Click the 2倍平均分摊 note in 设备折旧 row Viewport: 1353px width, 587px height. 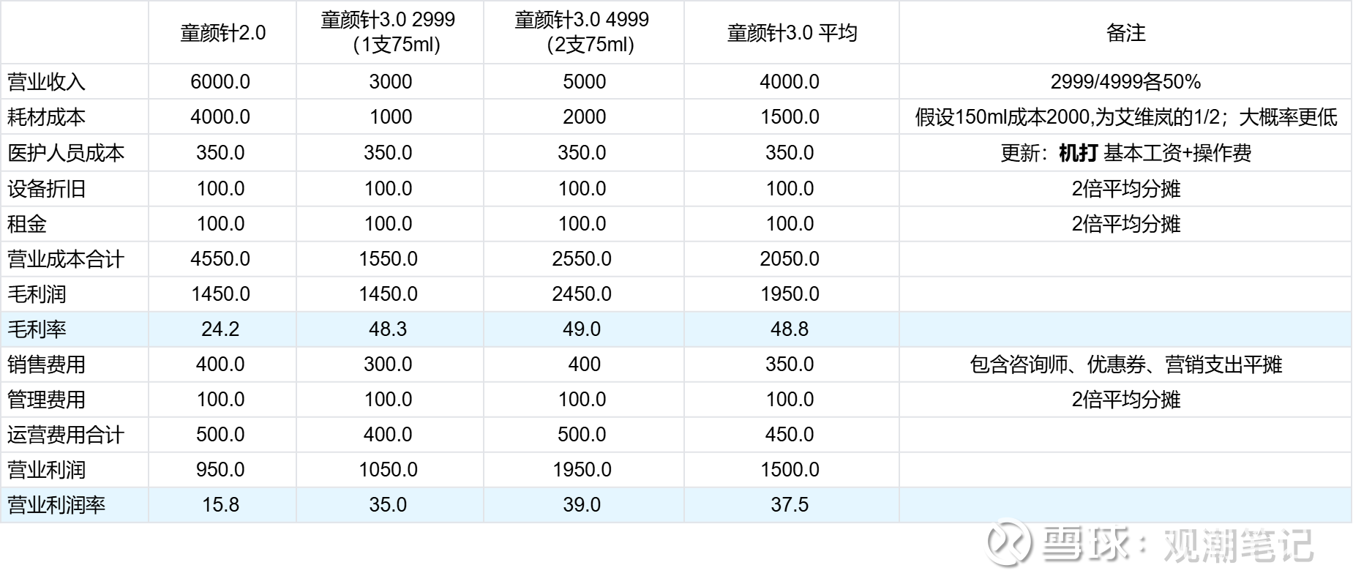click(x=1125, y=189)
